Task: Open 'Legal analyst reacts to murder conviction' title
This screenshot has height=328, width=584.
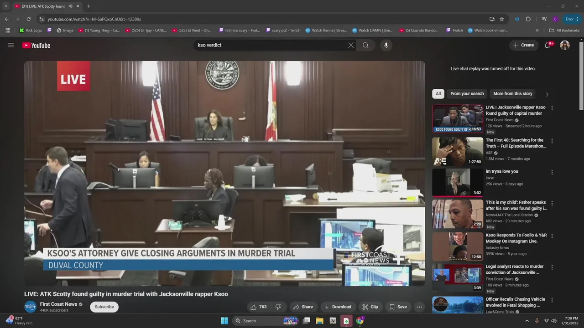Action: [x=515, y=269]
